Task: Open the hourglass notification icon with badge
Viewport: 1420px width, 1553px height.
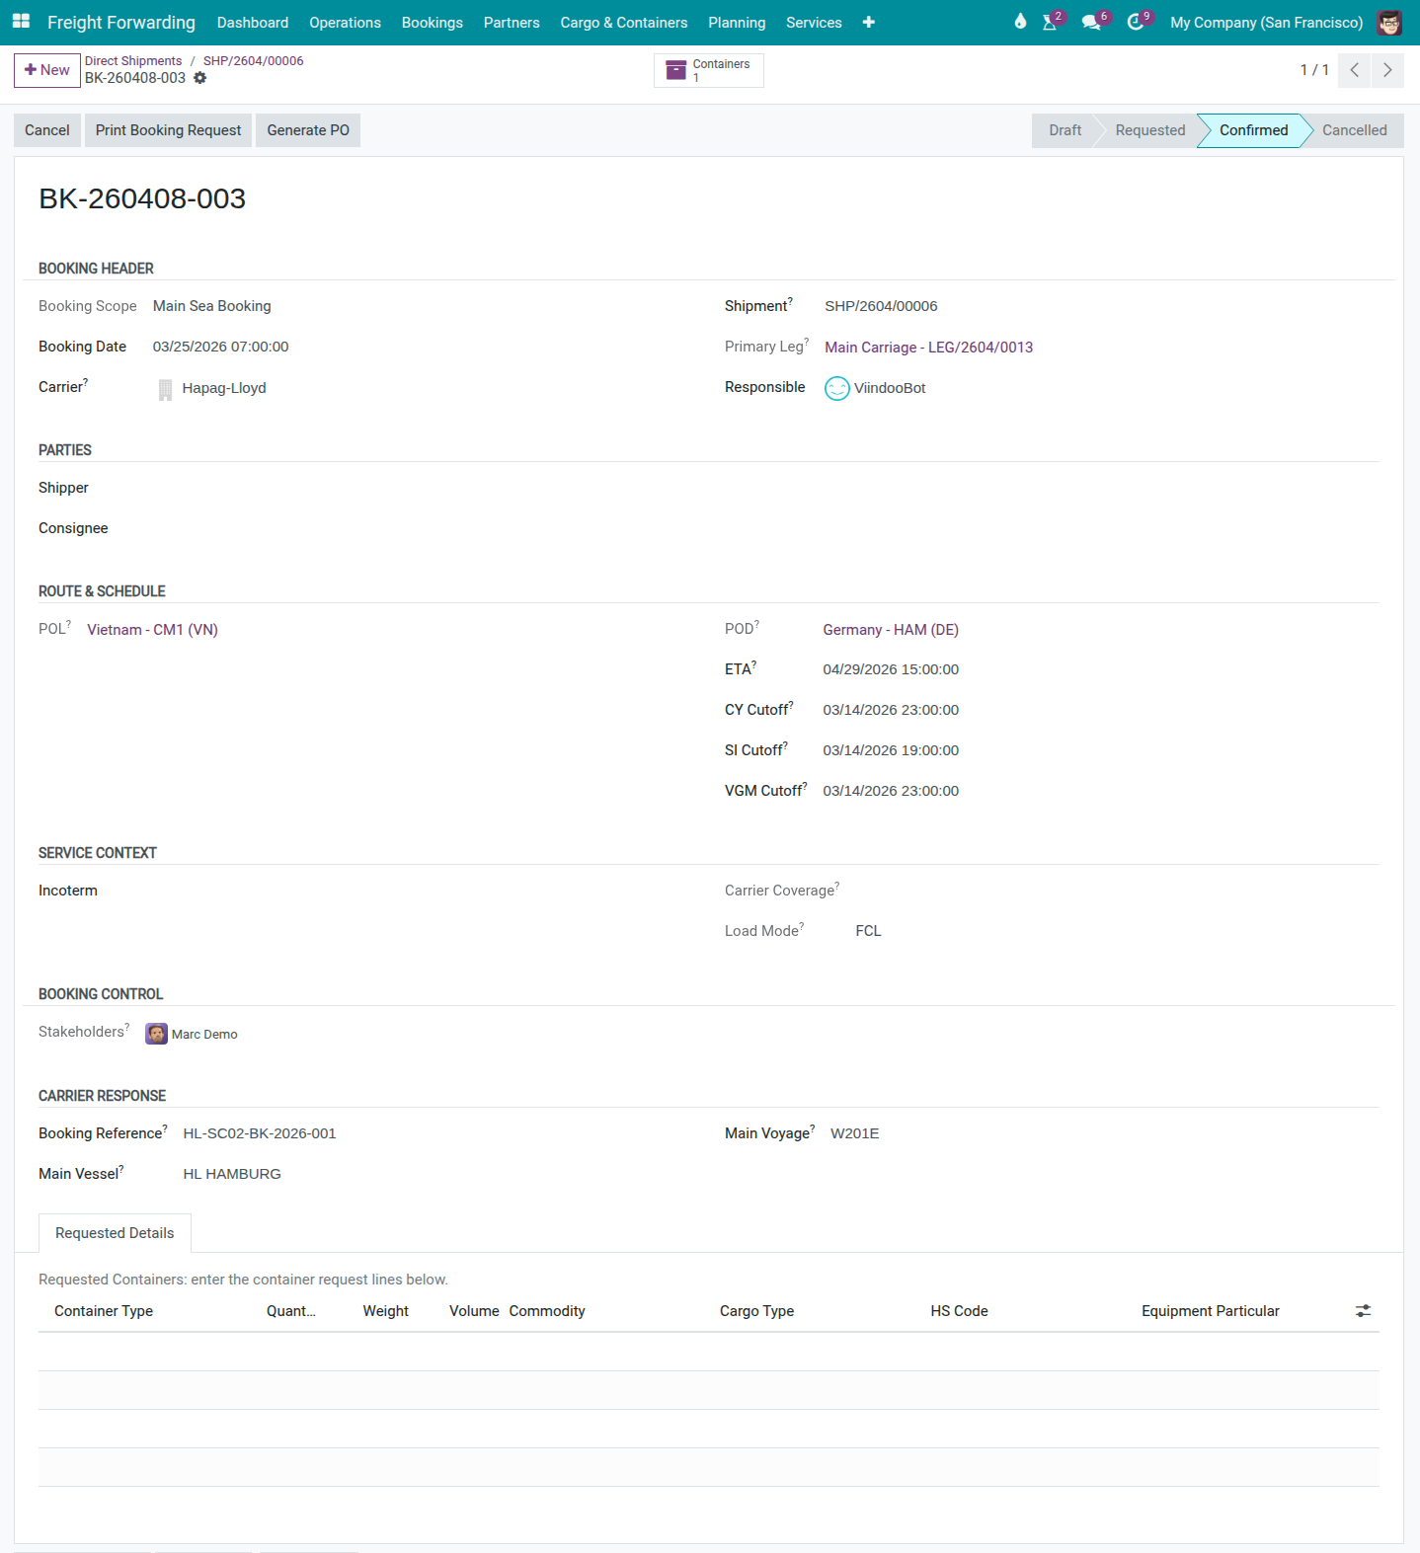Action: (x=1050, y=22)
